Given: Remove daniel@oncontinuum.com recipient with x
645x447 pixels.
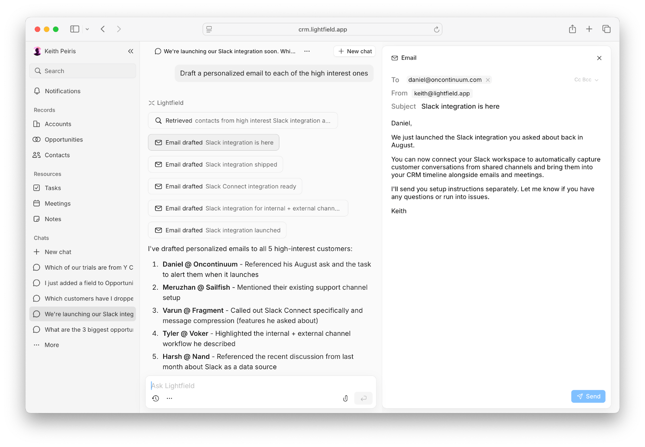Looking at the screenshot, I should [488, 80].
